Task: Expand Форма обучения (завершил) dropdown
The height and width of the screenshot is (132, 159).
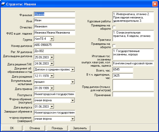Action: (x=73, y=119)
